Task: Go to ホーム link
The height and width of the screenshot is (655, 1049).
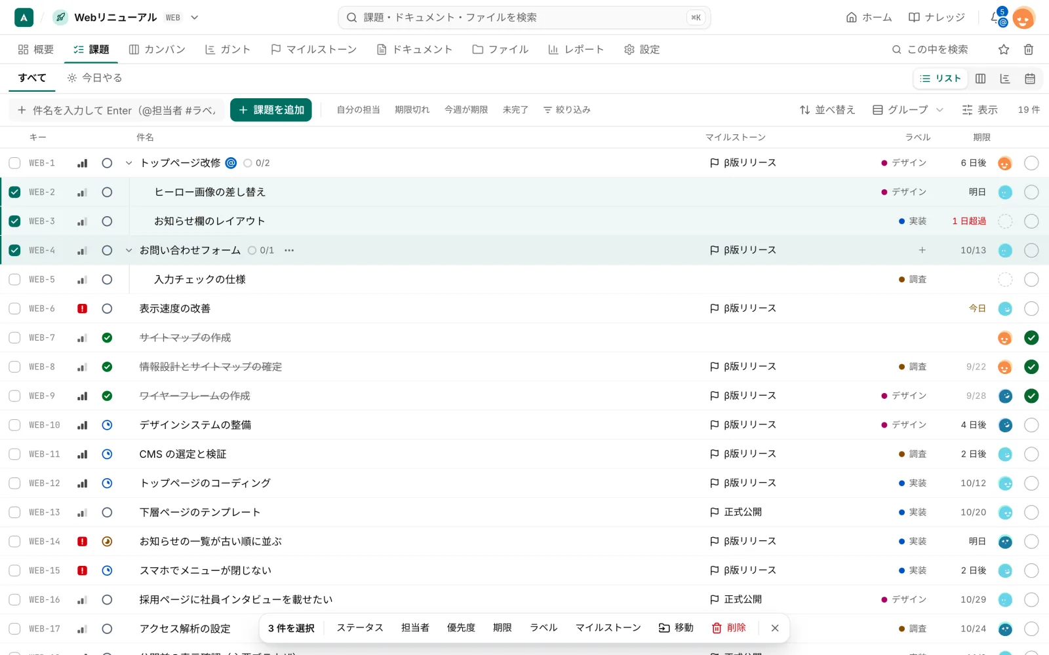Action: point(869,18)
